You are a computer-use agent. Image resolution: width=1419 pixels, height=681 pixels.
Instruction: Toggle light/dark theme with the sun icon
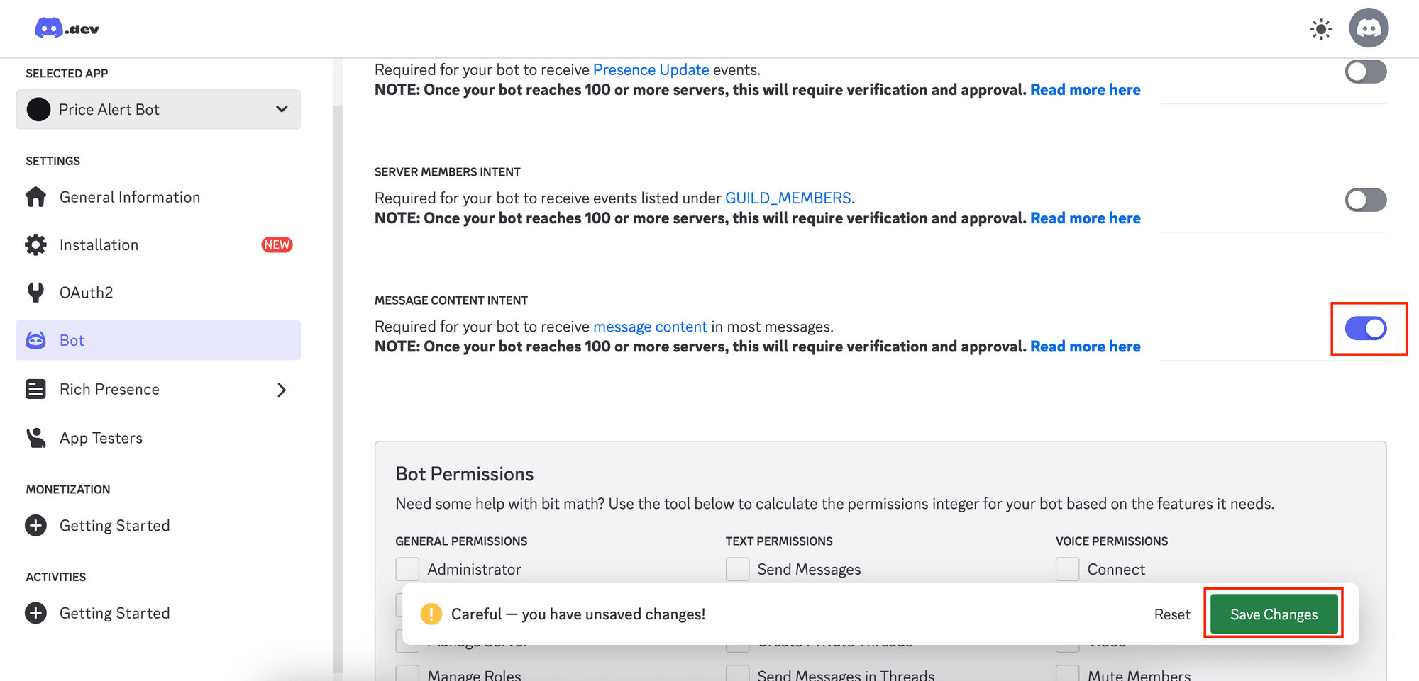1320,28
